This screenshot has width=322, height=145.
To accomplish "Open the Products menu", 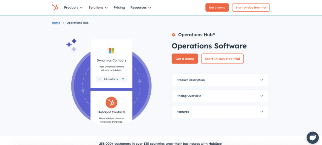I will point(73,8).
